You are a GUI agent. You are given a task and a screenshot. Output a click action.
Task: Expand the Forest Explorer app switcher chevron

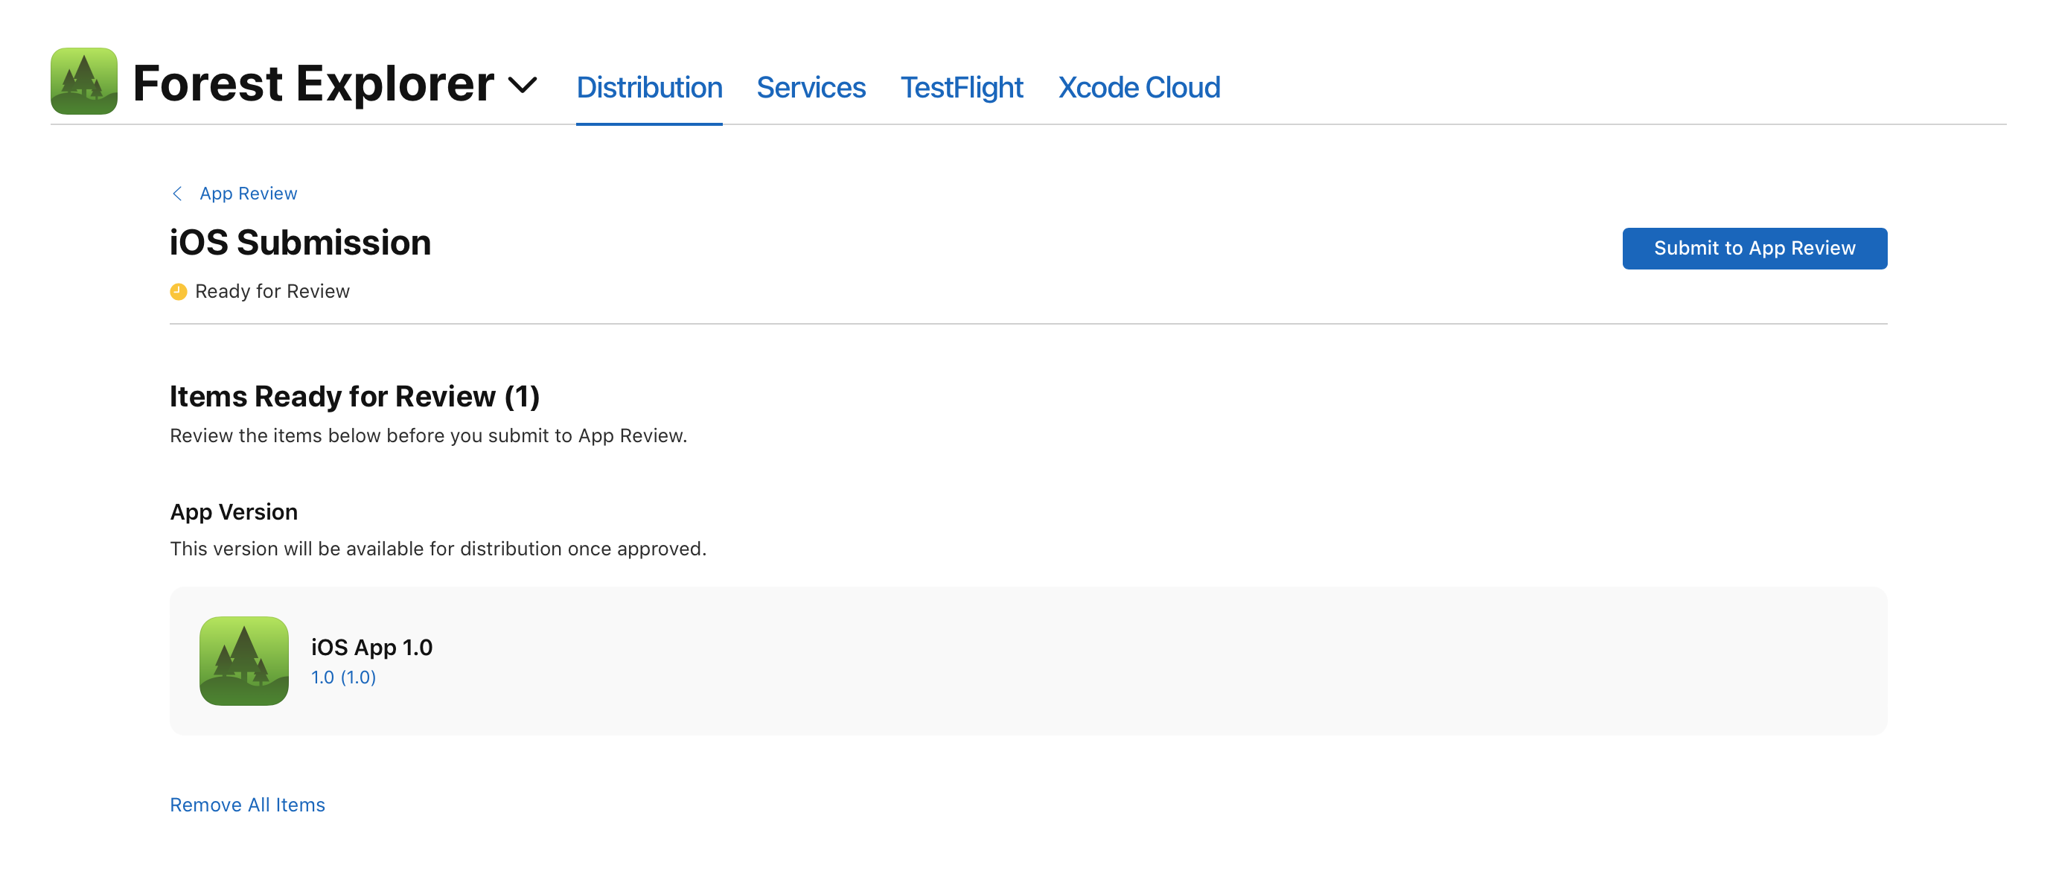point(523,84)
